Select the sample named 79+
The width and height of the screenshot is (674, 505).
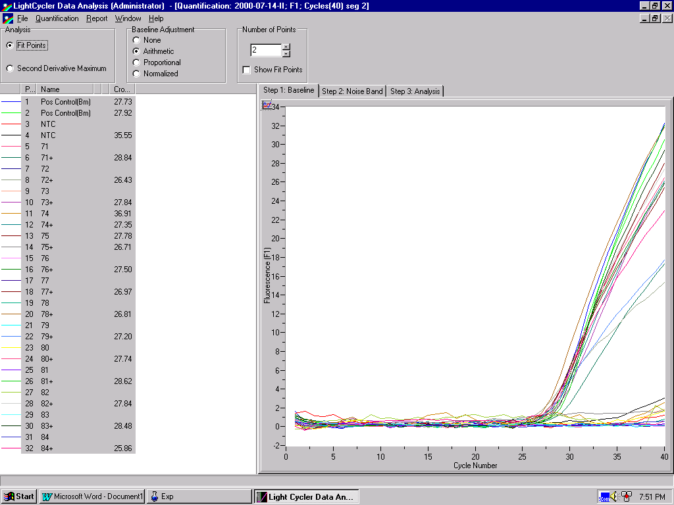tap(78, 336)
